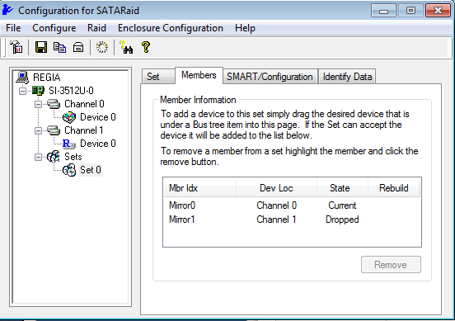The height and width of the screenshot is (321, 455).
Task: Click the Dropped state cell
Action: (342, 220)
